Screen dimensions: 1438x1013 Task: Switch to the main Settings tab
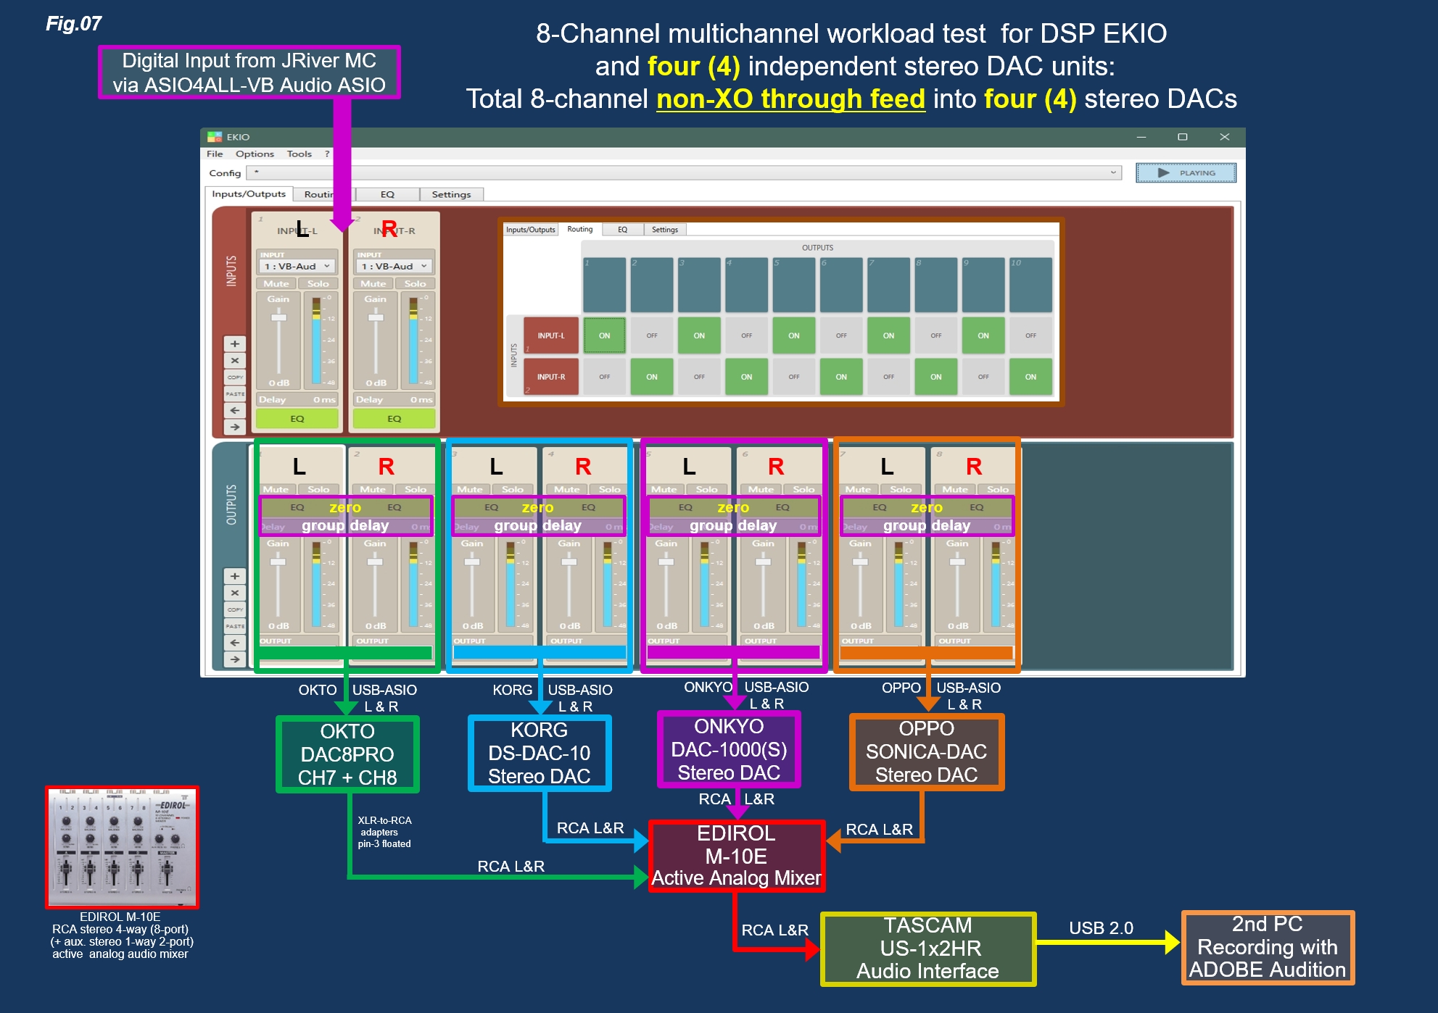[x=451, y=194]
